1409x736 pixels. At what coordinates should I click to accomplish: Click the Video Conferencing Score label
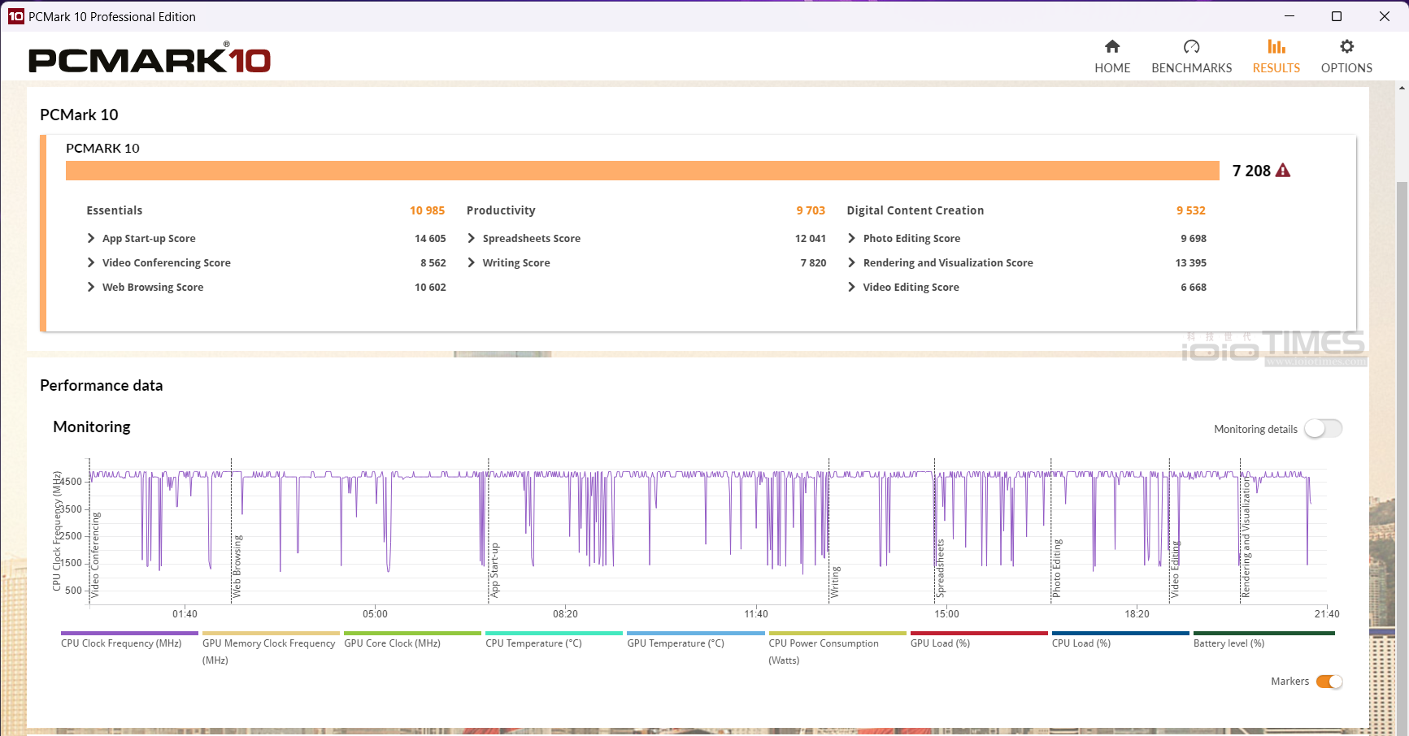pos(166,263)
